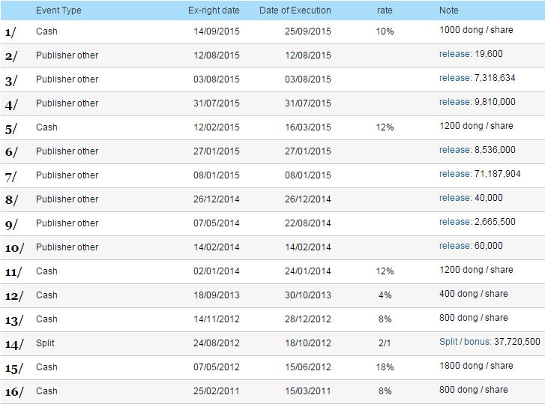
Task: Click the 800 dong / share note in row 13
Action: click(x=473, y=318)
